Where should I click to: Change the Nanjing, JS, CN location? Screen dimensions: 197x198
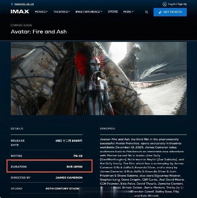[x=24, y=4]
